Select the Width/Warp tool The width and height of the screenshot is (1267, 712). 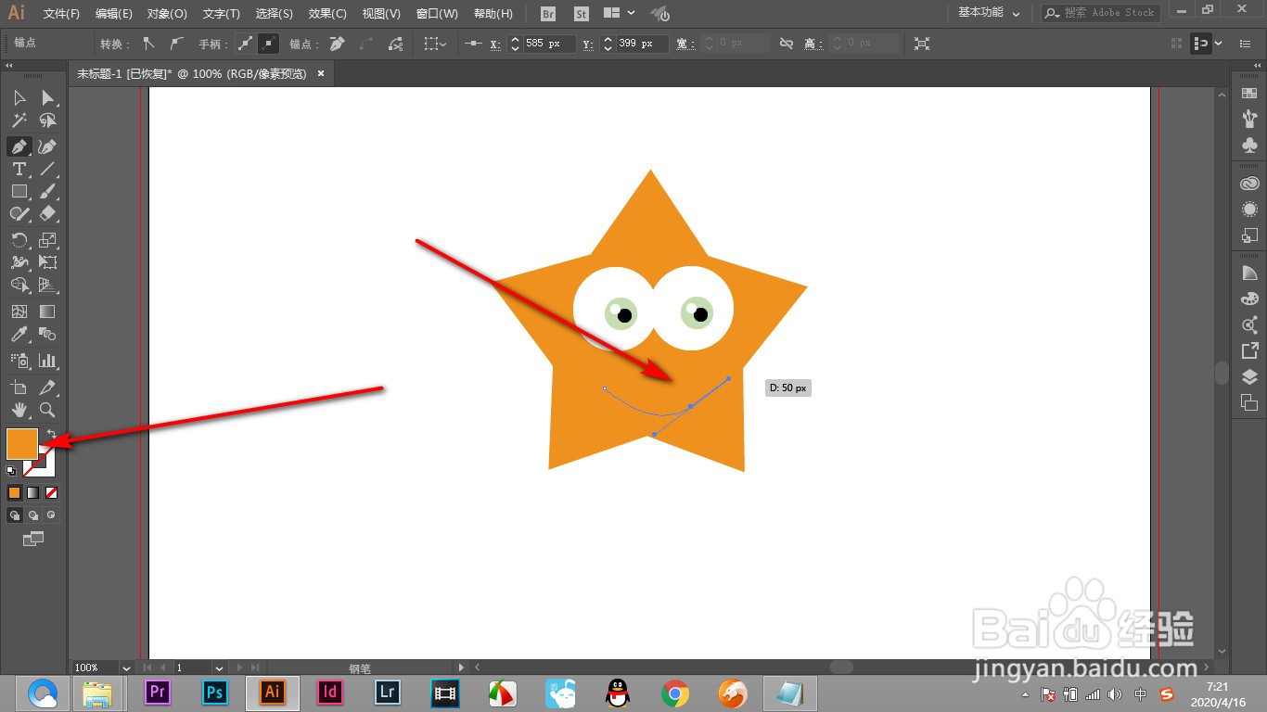pyautogui.click(x=19, y=262)
